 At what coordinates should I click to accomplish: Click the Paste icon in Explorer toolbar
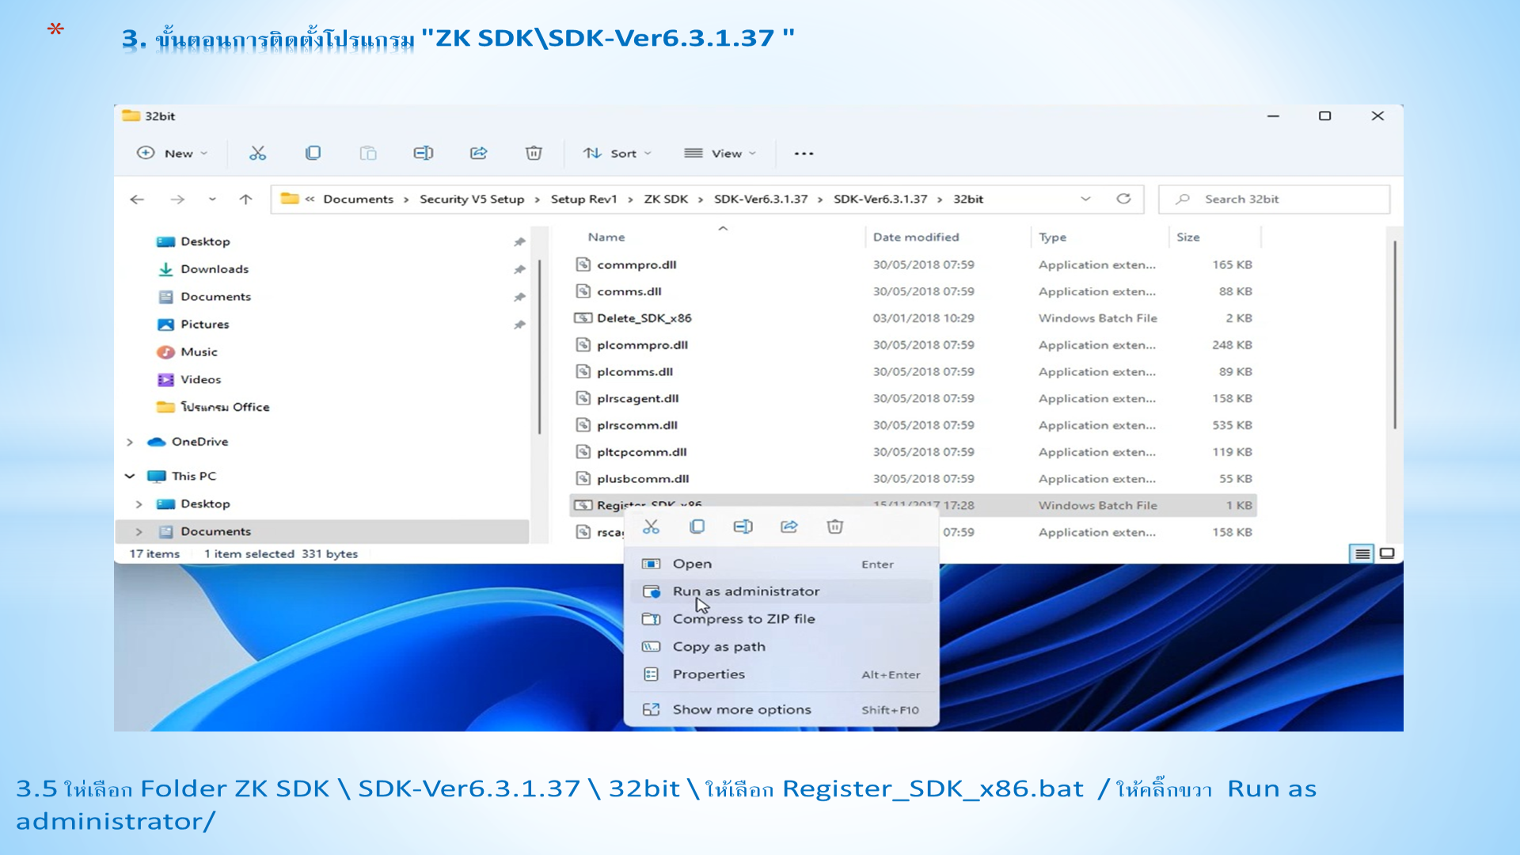click(x=368, y=154)
